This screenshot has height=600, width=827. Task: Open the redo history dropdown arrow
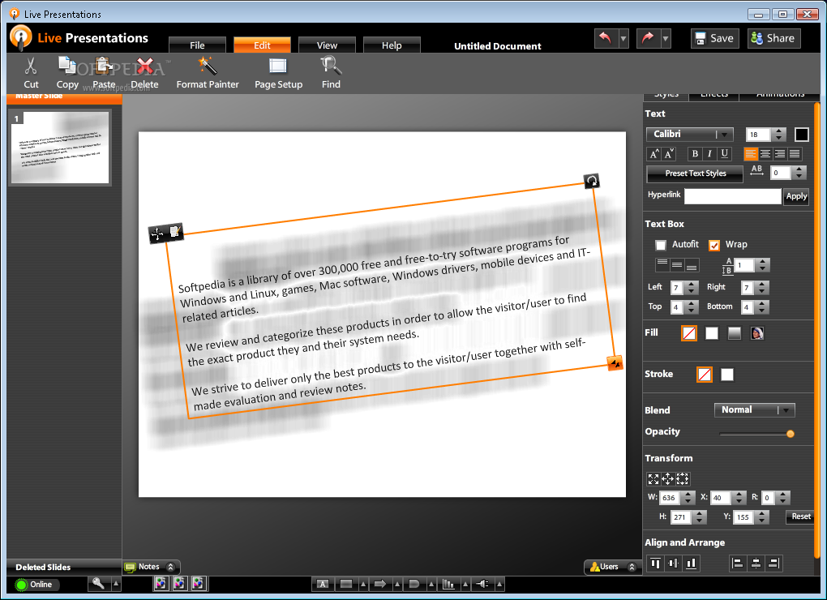coord(666,38)
